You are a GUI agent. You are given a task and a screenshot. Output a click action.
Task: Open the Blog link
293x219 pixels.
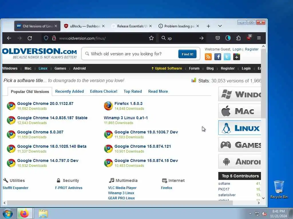pyautogui.click(x=210, y=68)
